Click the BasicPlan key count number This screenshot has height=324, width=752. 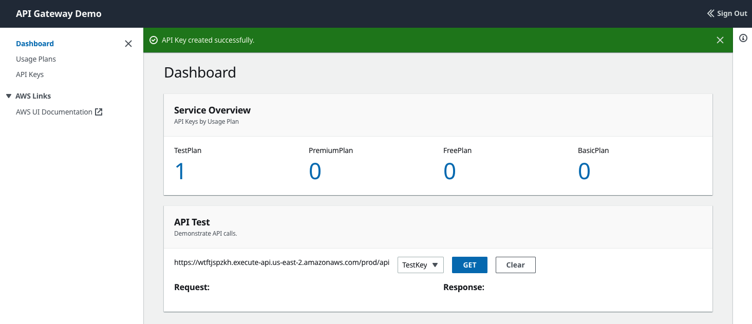(x=584, y=171)
